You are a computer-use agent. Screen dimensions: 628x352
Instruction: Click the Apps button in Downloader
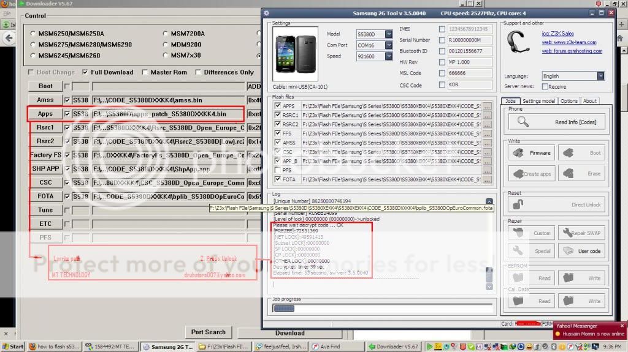pos(45,114)
